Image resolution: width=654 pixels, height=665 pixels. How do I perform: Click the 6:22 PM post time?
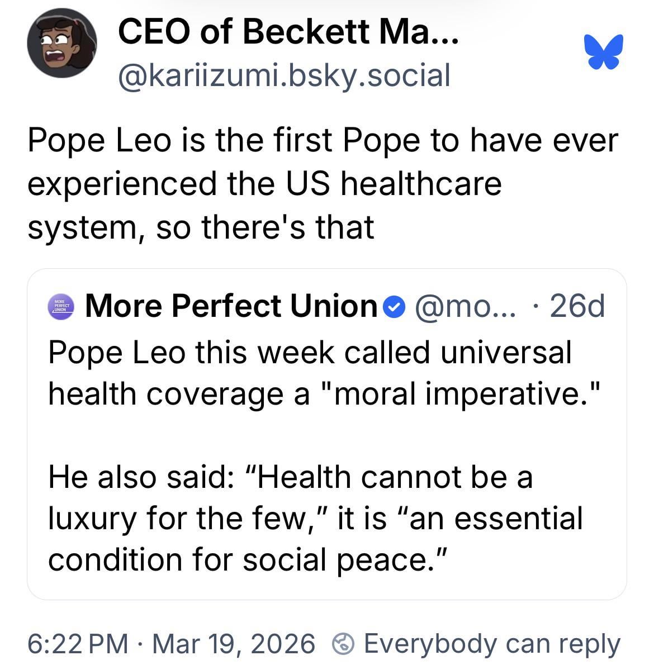pos(78,644)
